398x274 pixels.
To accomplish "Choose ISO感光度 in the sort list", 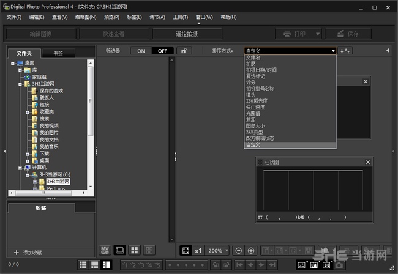I will point(290,101).
